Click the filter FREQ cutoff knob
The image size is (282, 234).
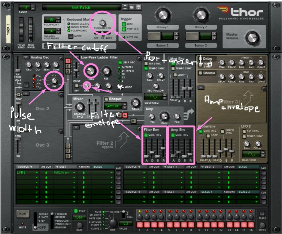pos(90,70)
